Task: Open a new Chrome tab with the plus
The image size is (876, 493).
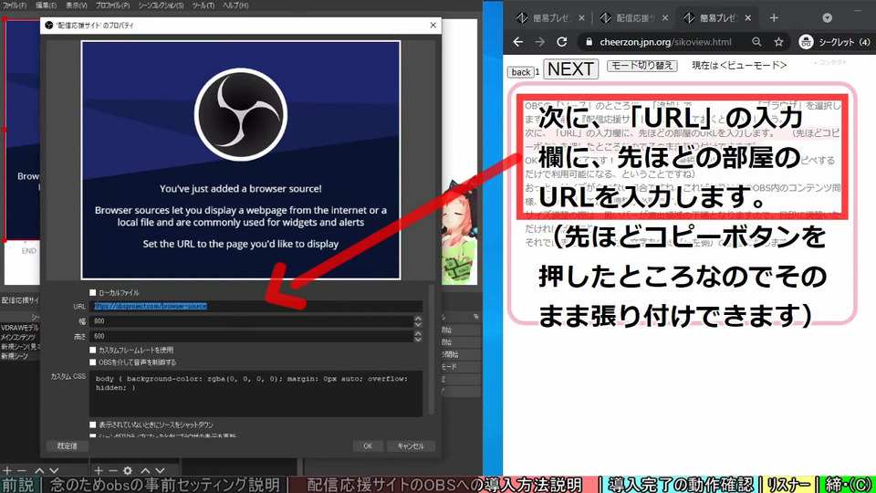Action: [x=774, y=18]
